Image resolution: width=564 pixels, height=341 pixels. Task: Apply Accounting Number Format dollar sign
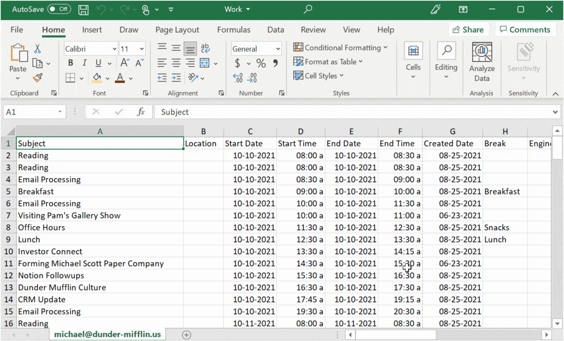coord(237,63)
